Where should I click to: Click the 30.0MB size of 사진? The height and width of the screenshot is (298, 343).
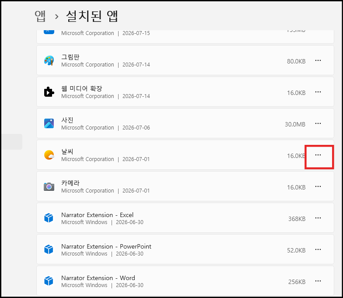pos(295,124)
